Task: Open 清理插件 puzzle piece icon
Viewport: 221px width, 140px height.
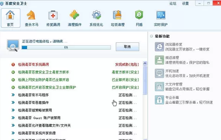Action: [x=74, y=15]
